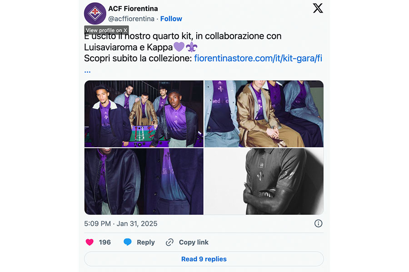Image resolution: width=409 pixels, height=272 pixels.
Task: Open the 5:09 PM Jan 31 timestamp
Action: (x=121, y=223)
